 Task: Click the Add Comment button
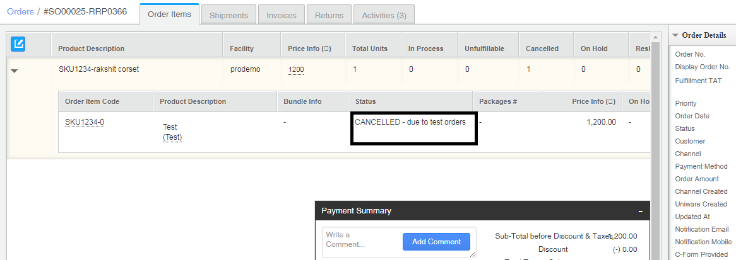(437, 242)
